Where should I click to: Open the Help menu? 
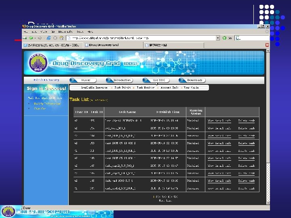90,32
